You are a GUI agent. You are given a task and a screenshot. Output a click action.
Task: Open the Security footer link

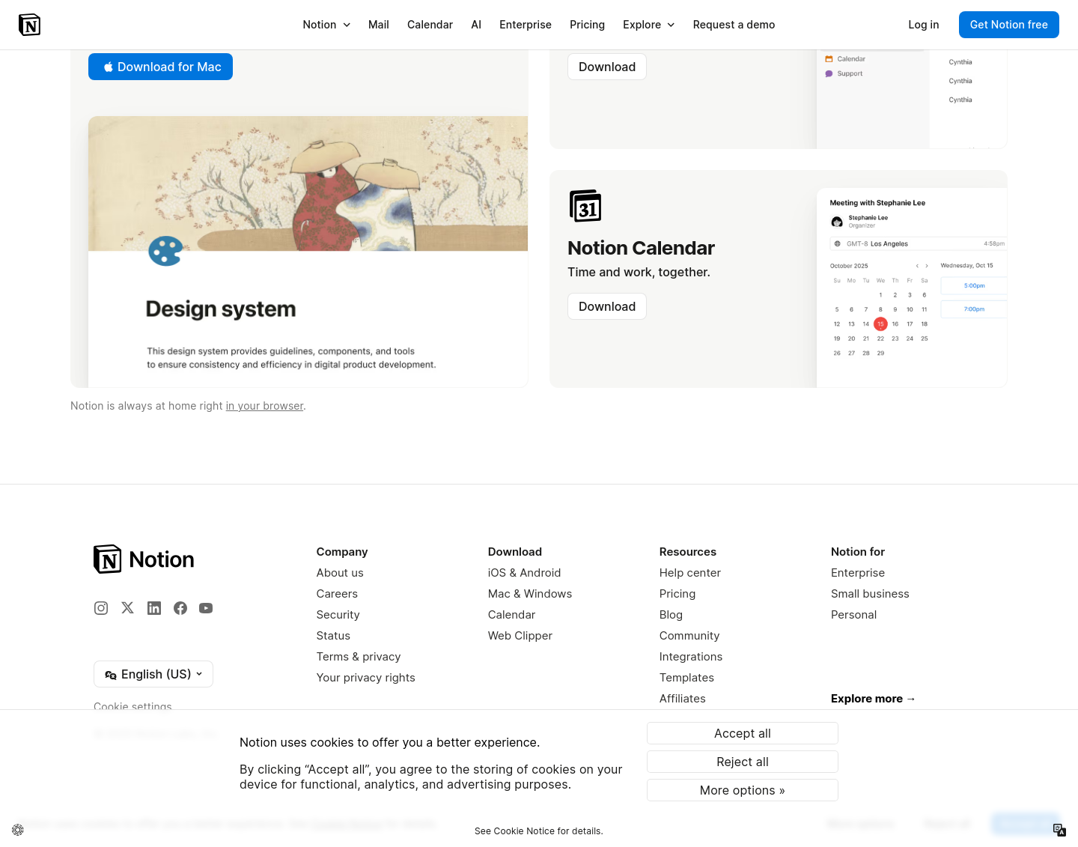pyautogui.click(x=338, y=615)
